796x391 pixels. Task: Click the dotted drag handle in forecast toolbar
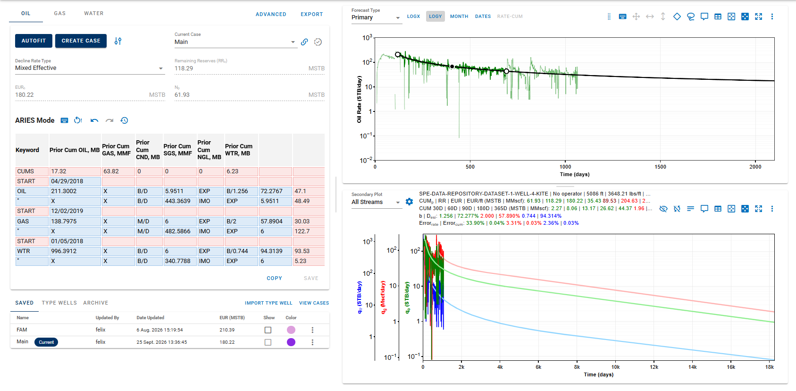pos(609,17)
